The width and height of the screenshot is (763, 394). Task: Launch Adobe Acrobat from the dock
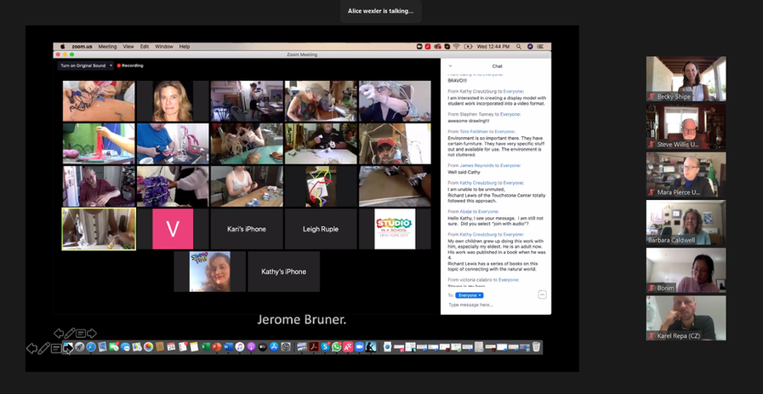pyautogui.click(x=314, y=346)
